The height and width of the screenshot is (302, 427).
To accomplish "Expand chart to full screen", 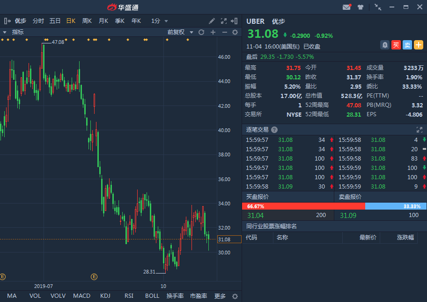I will [x=224, y=21].
